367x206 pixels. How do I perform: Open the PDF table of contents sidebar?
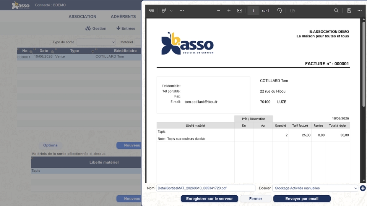click(x=152, y=11)
